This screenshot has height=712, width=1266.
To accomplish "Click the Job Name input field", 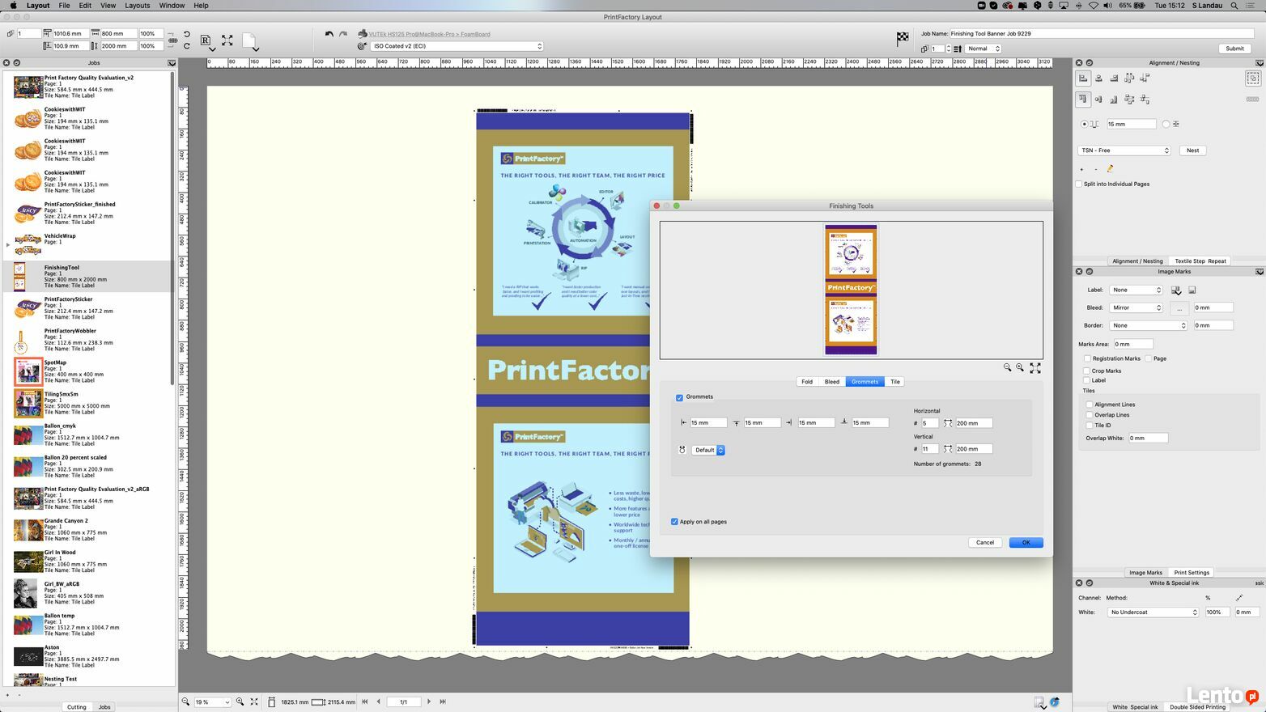I will 1101,34.
